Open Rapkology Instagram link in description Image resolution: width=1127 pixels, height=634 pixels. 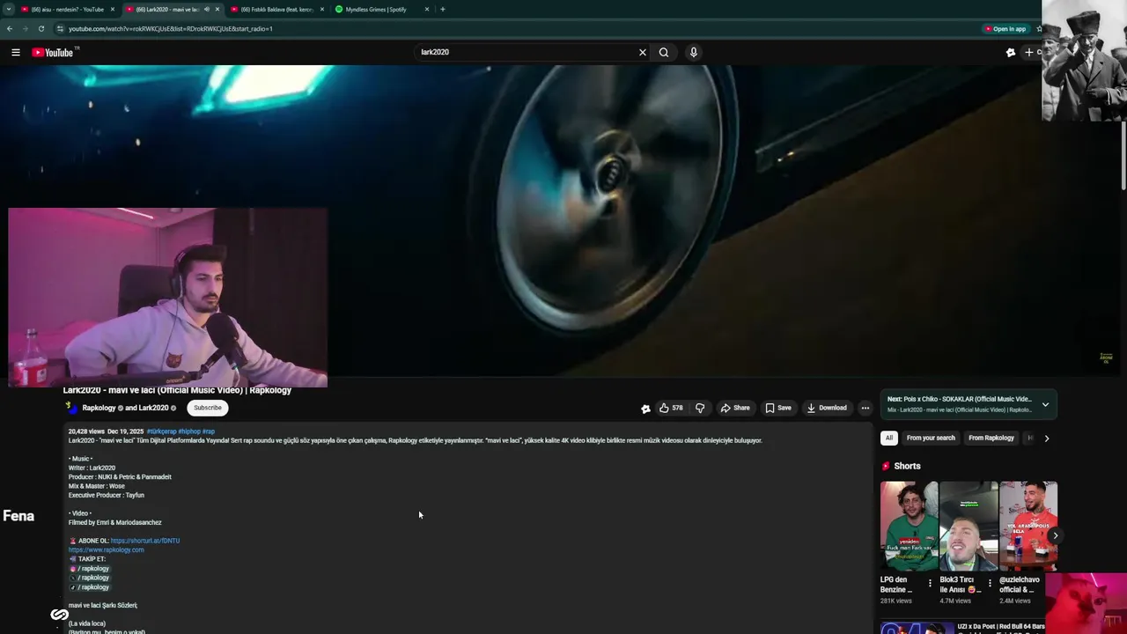[x=89, y=569]
